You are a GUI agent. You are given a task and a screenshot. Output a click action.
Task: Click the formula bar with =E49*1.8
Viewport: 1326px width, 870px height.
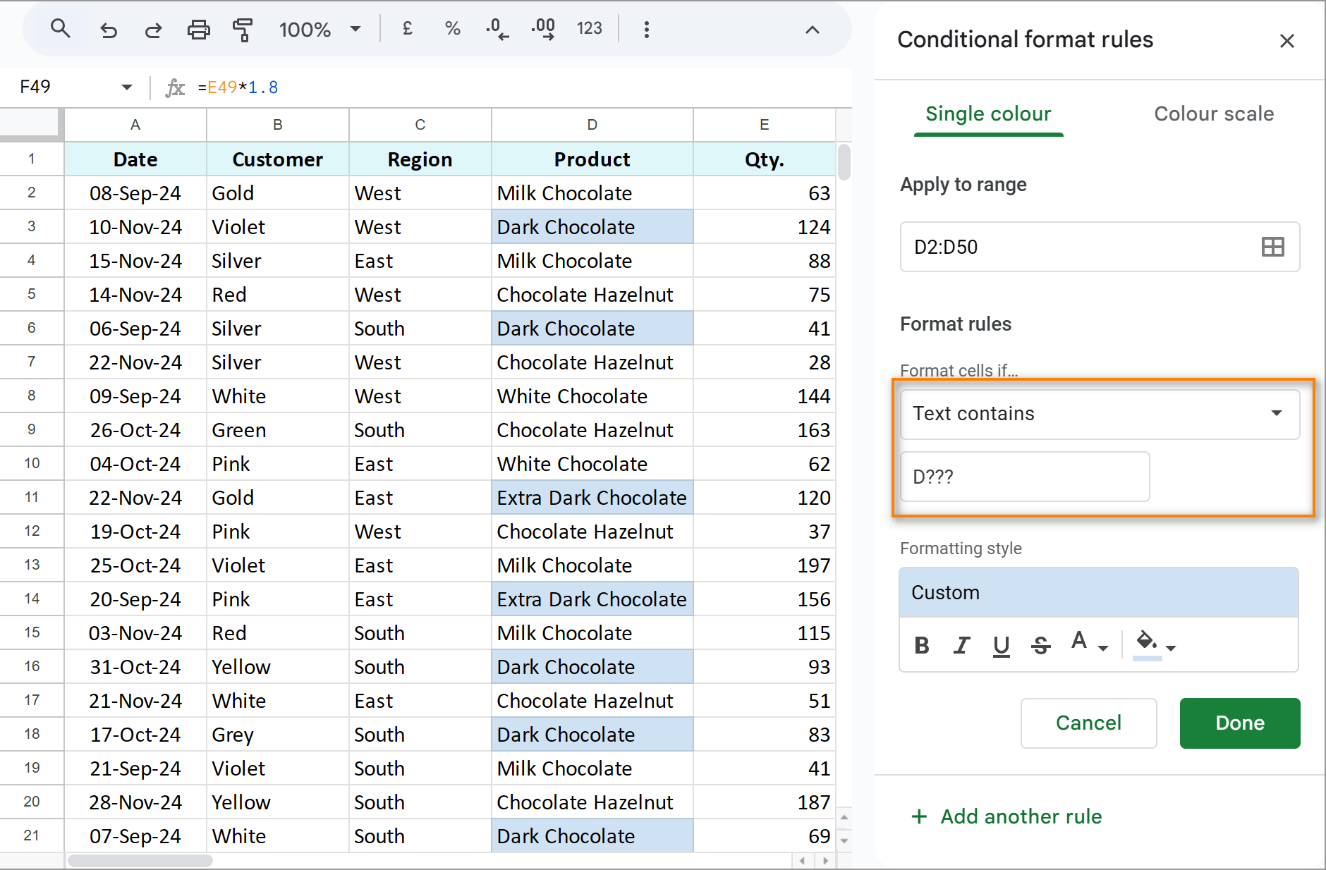[x=522, y=87]
